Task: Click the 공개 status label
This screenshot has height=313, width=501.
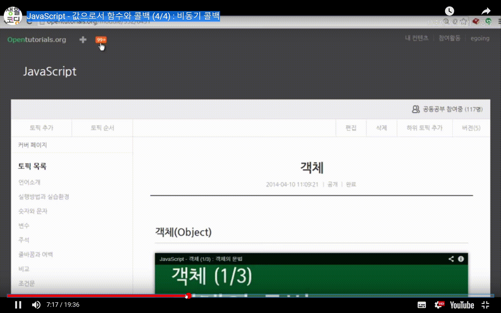Action: point(333,184)
